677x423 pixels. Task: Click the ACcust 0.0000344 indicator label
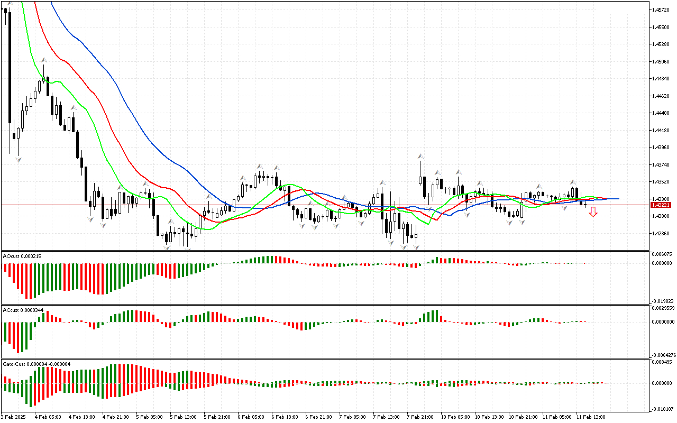coord(24,309)
